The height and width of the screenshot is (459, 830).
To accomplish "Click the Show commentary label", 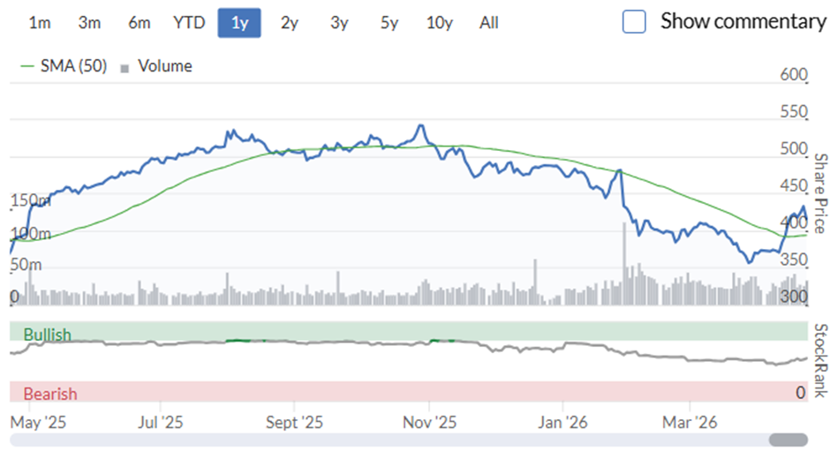I will click(743, 22).
